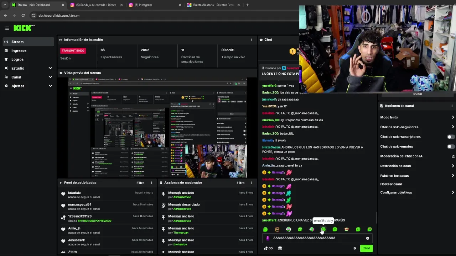The width and height of the screenshot is (456, 256).
Task: Switch to the Ruleta Aleatoria tab
Action: coord(213,5)
